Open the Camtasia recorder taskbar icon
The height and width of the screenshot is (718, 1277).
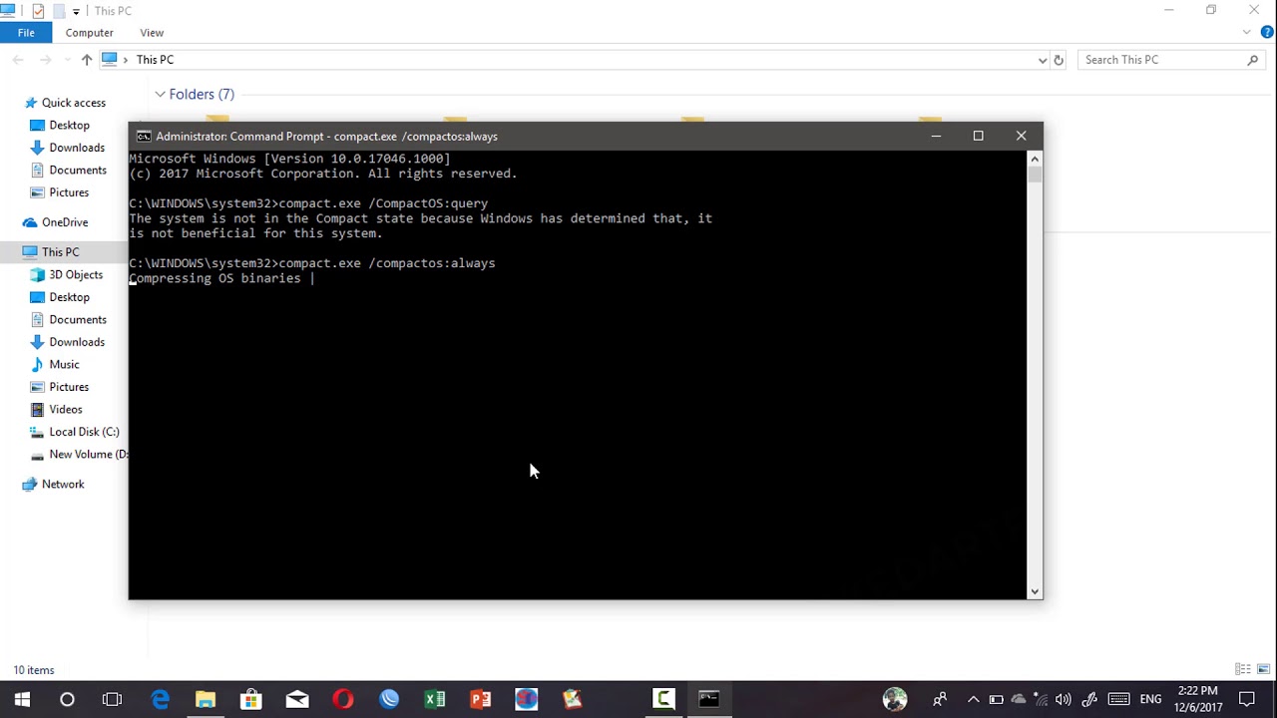coord(663,699)
